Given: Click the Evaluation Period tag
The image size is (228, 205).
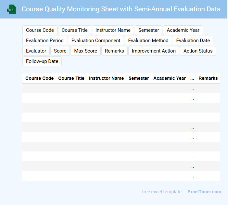Looking at the screenshot, I should [x=45, y=41].
